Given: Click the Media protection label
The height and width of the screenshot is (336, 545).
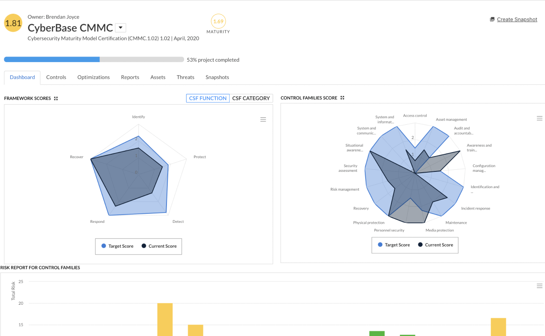Looking at the screenshot, I should 439,230.
